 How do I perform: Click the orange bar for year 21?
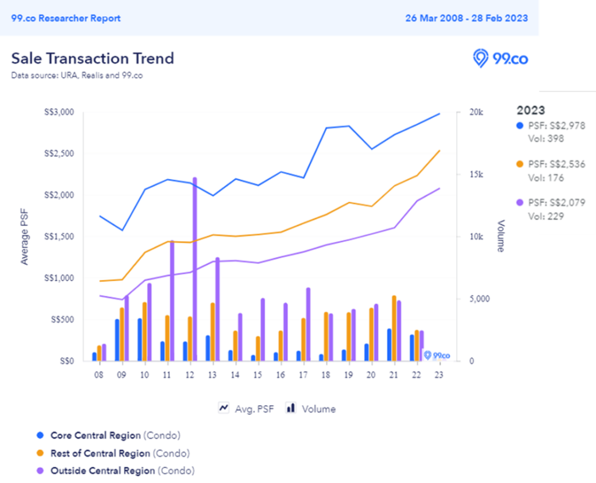pyautogui.click(x=394, y=328)
